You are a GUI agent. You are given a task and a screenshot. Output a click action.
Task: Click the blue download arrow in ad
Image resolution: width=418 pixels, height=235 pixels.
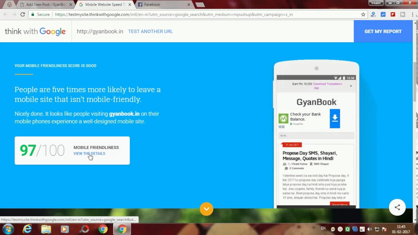click(x=335, y=118)
